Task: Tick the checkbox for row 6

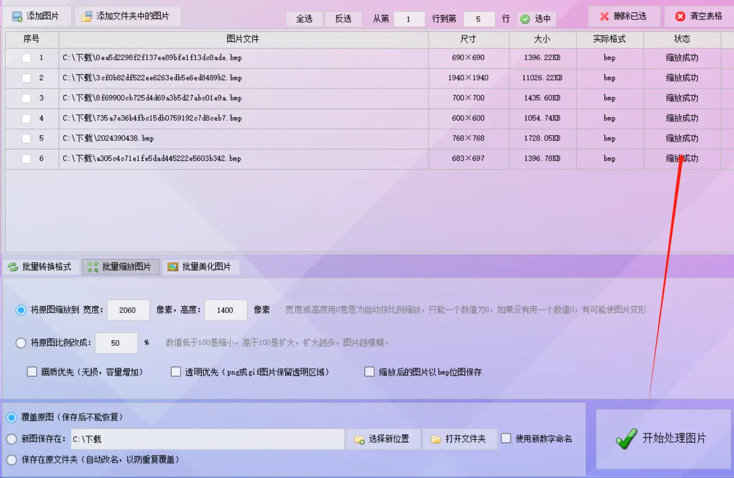Action: point(26,159)
